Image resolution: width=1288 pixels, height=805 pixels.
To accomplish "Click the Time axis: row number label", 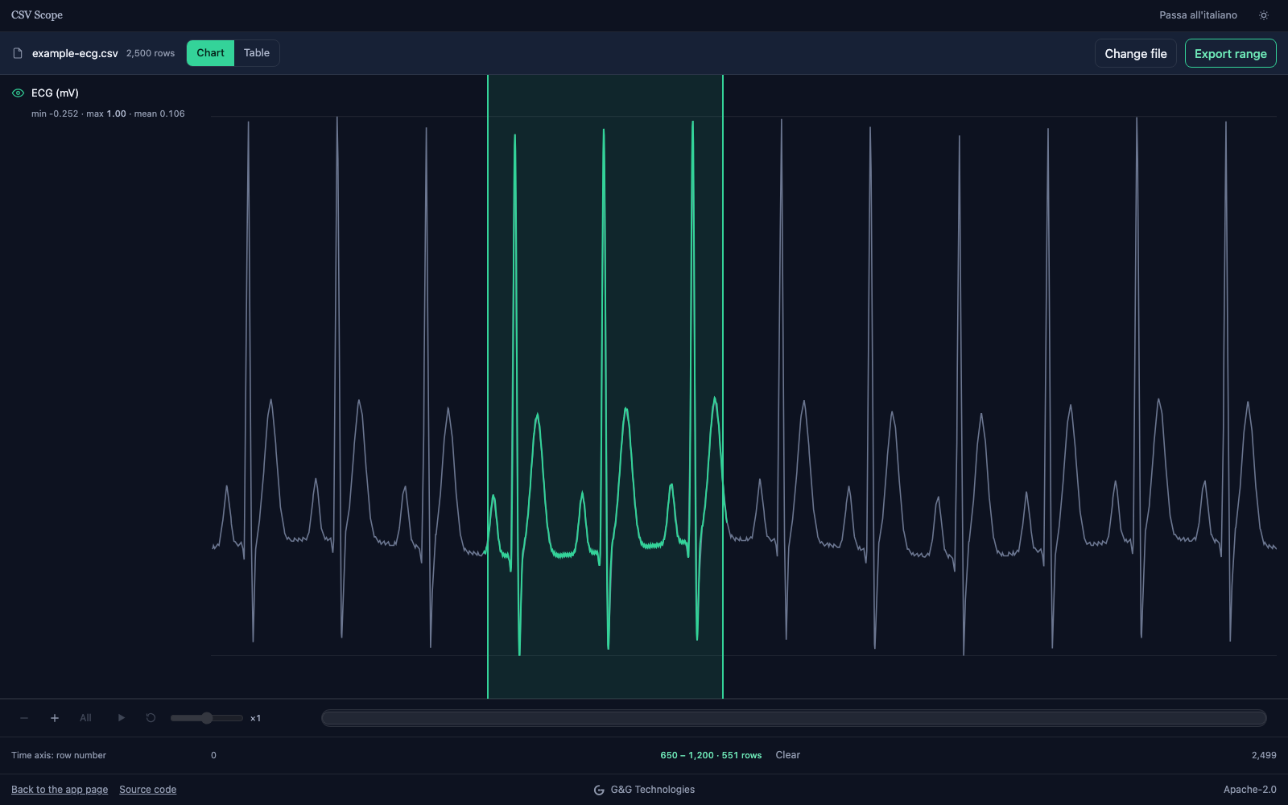I will tap(59, 755).
